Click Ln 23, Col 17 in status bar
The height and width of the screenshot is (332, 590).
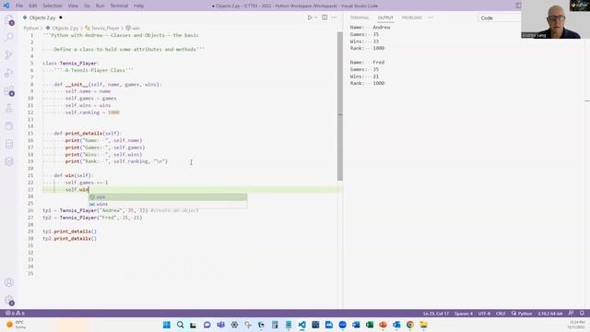click(436, 314)
